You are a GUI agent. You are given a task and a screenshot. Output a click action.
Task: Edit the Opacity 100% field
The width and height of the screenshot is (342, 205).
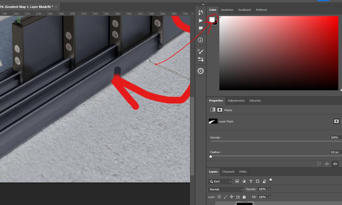tap(262, 189)
